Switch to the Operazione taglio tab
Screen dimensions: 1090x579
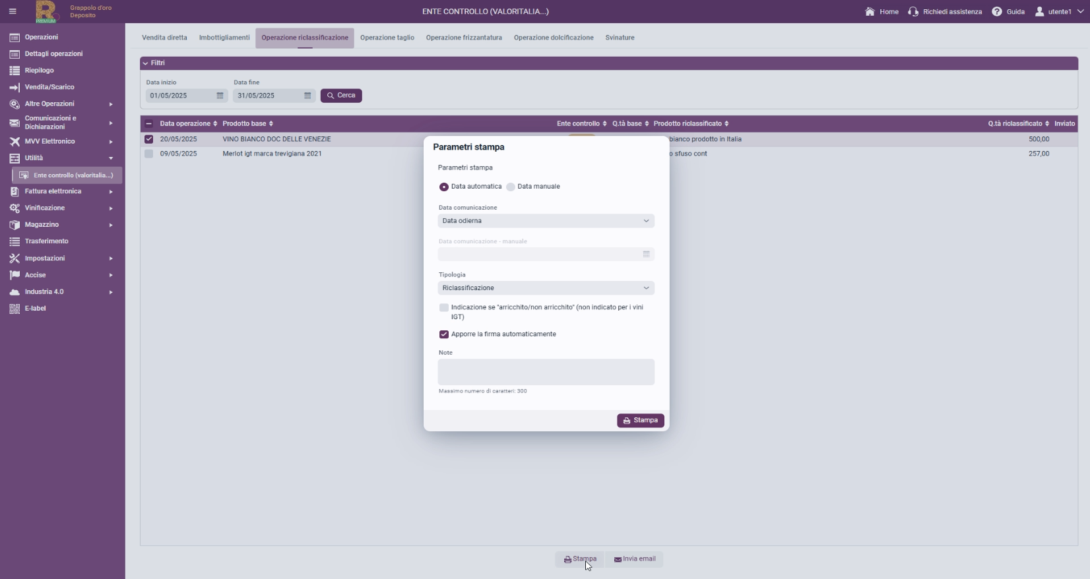(387, 38)
